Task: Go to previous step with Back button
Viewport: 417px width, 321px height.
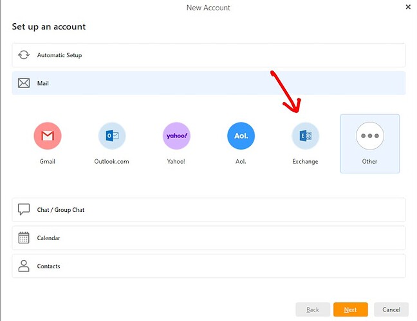Action: (x=313, y=309)
